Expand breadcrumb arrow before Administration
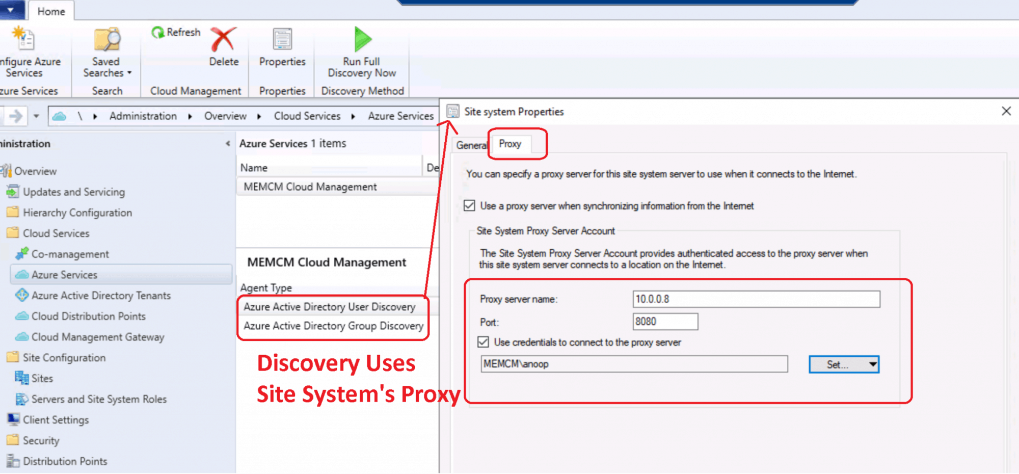This screenshot has height=474, width=1019. pyautogui.click(x=95, y=117)
